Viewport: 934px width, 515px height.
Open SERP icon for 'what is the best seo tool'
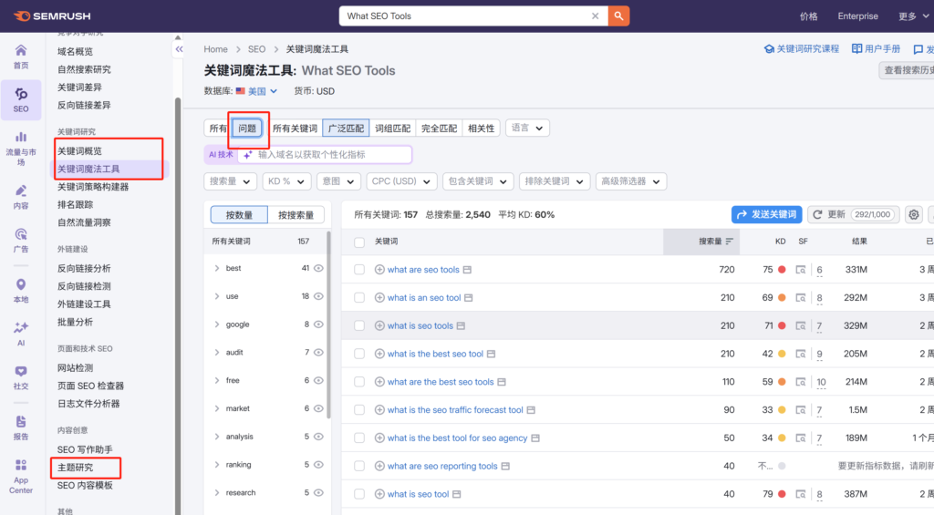tap(801, 354)
